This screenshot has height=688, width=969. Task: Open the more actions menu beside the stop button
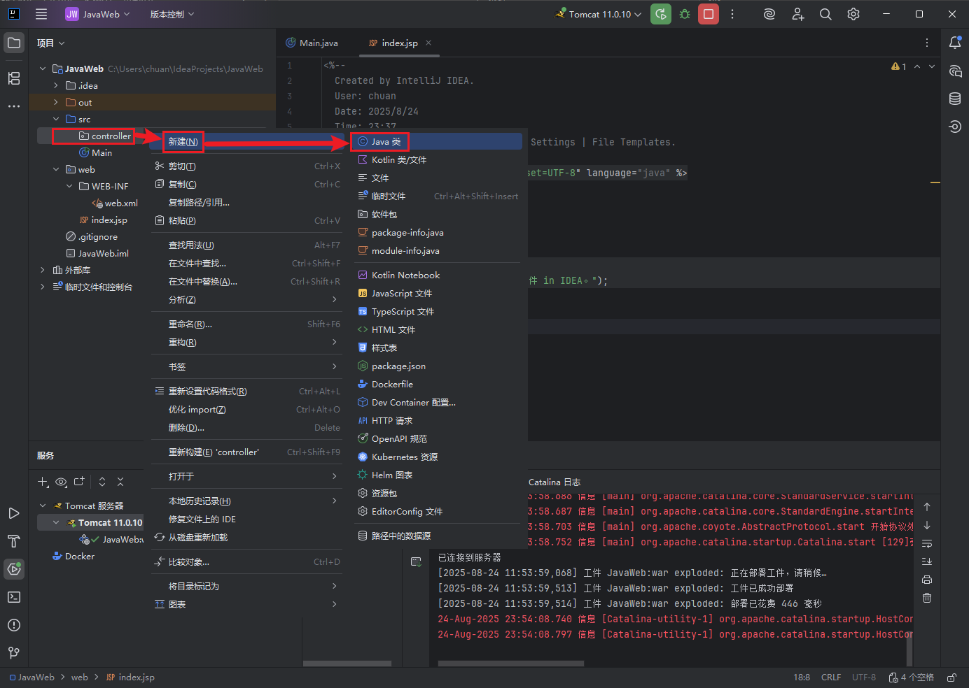tap(732, 14)
